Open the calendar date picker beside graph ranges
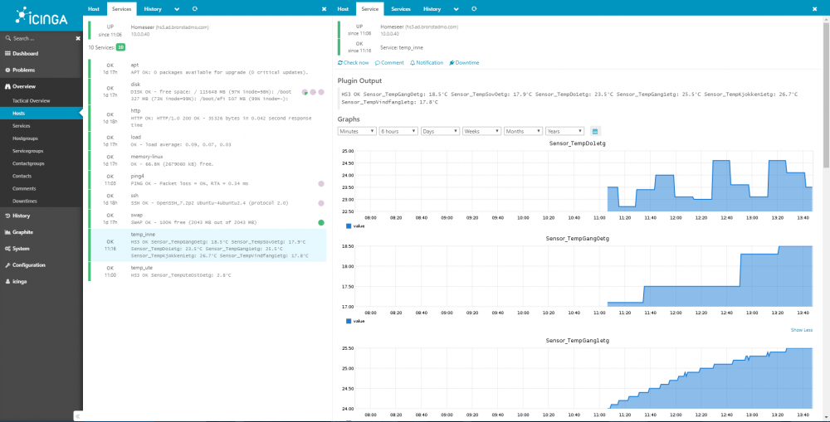The image size is (830, 422). [595, 131]
